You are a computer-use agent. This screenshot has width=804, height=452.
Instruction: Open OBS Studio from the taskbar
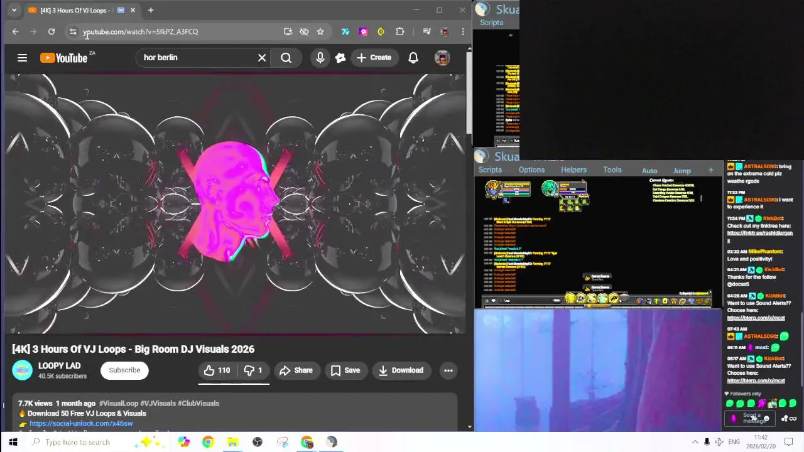tap(258, 442)
